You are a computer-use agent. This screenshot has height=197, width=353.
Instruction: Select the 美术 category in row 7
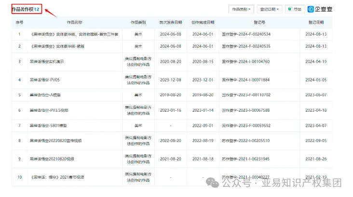(138, 126)
